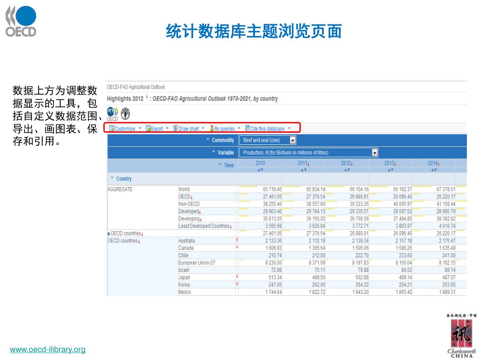Click the Country dimension label
This screenshot has width=480, height=360.
point(124,179)
